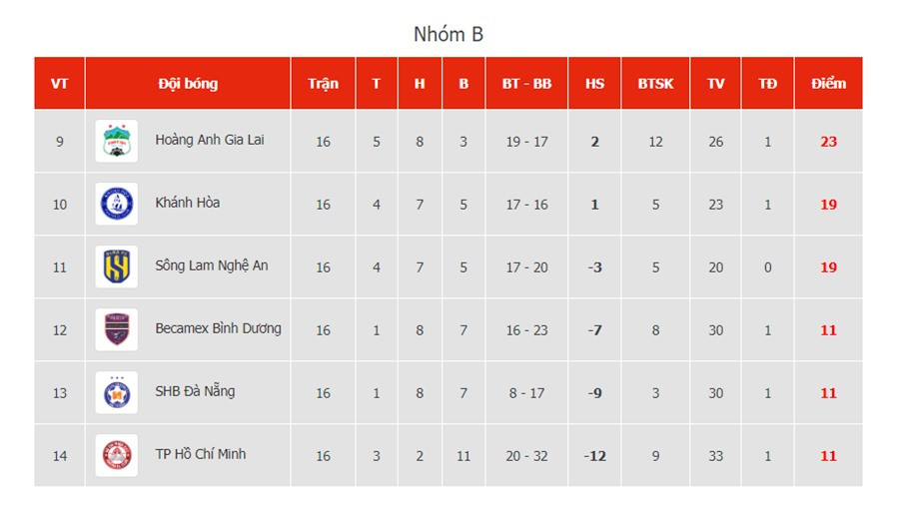899x507 pixels.
Task: Select the BTSK column header
Action: click(x=655, y=84)
